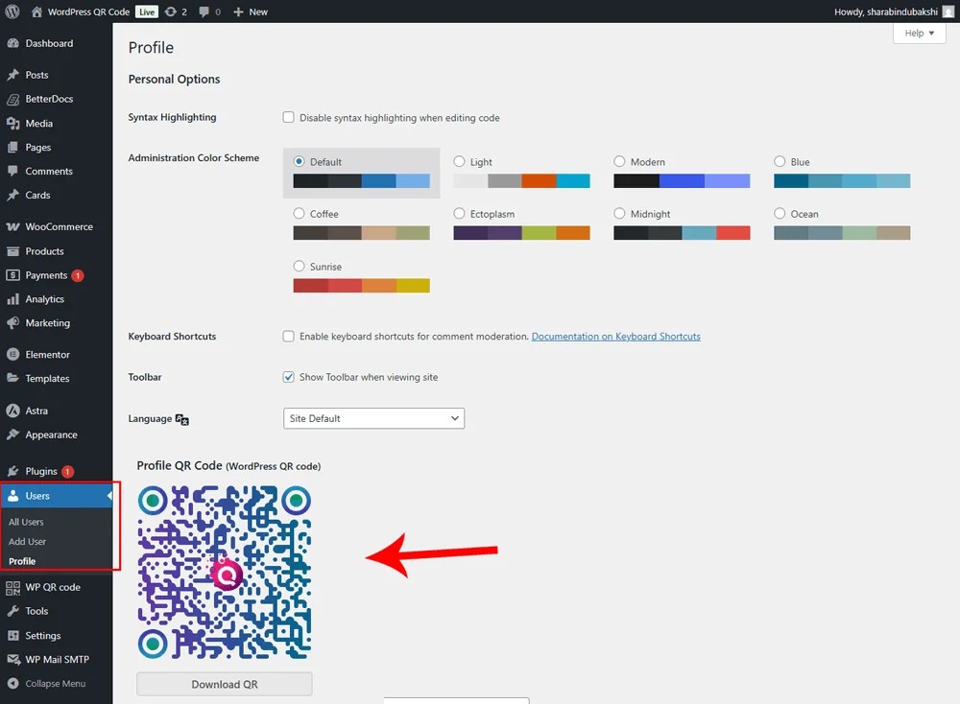The width and height of the screenshot is (960, 704).
Task: Click the Pages icon in sidebar
Action: 12,148
